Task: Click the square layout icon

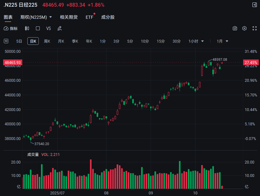Action: click(38, 28)
